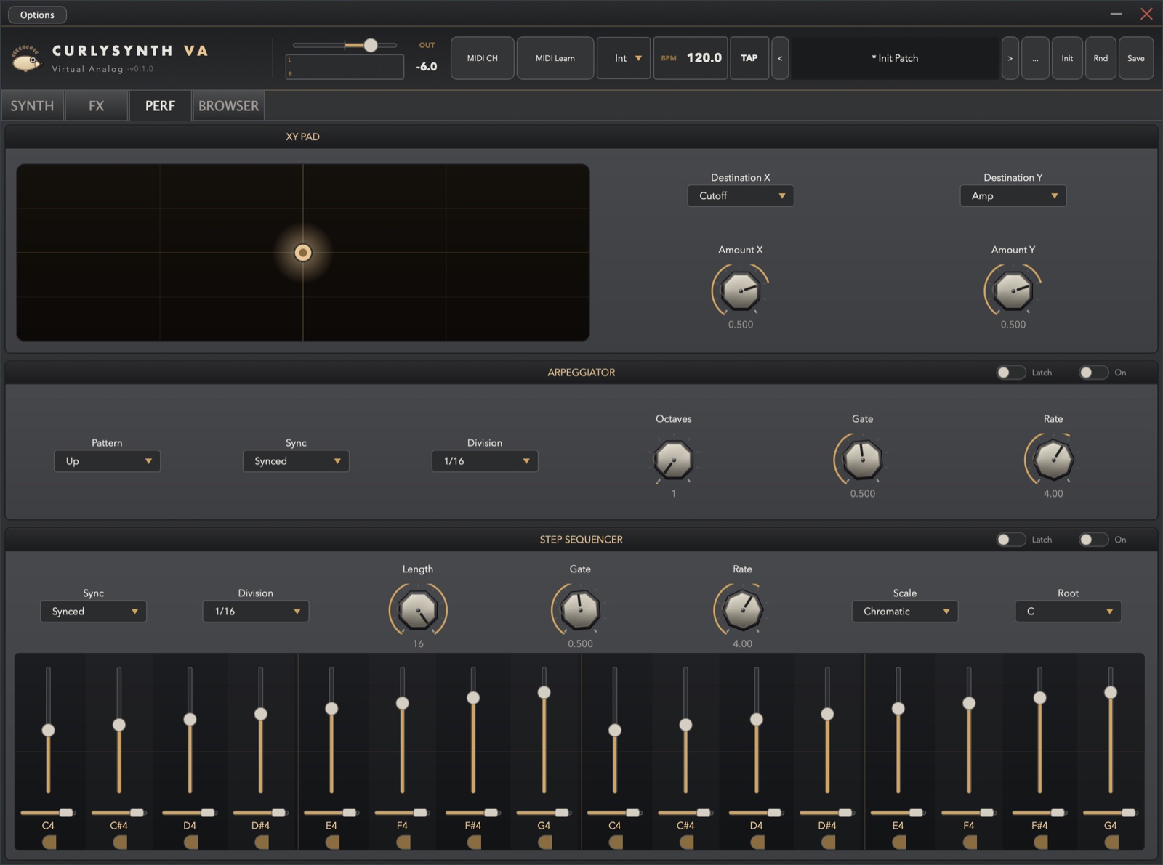Image resolution: width=1163 pixels, height=865 pixels.
Task: Tap tempo with the TAP button
Action: point(749,58)
